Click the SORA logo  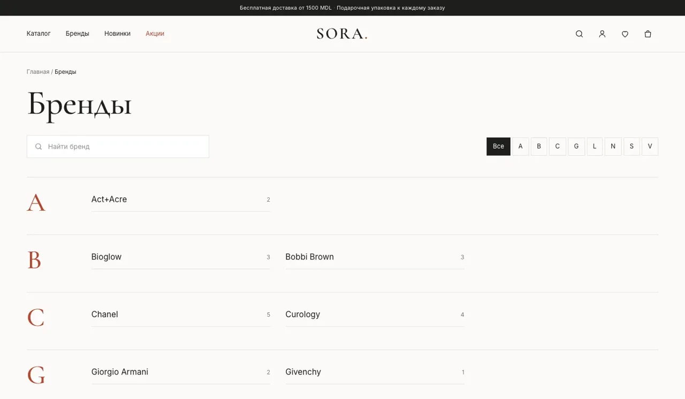click(342, 34)
